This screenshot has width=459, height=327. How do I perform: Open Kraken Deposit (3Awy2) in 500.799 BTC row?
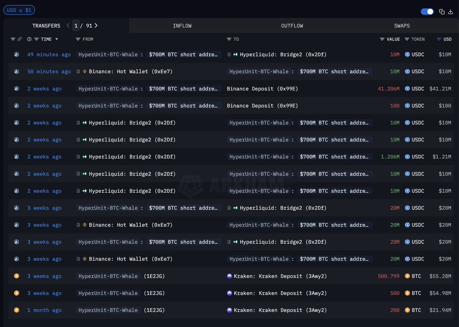tap(280, 276)
